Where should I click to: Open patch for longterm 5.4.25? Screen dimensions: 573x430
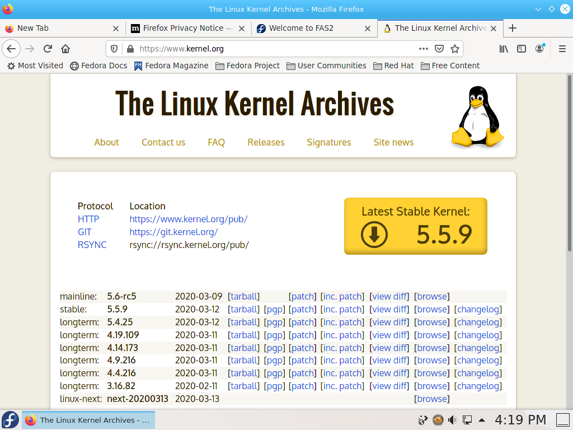pos(303,322)
